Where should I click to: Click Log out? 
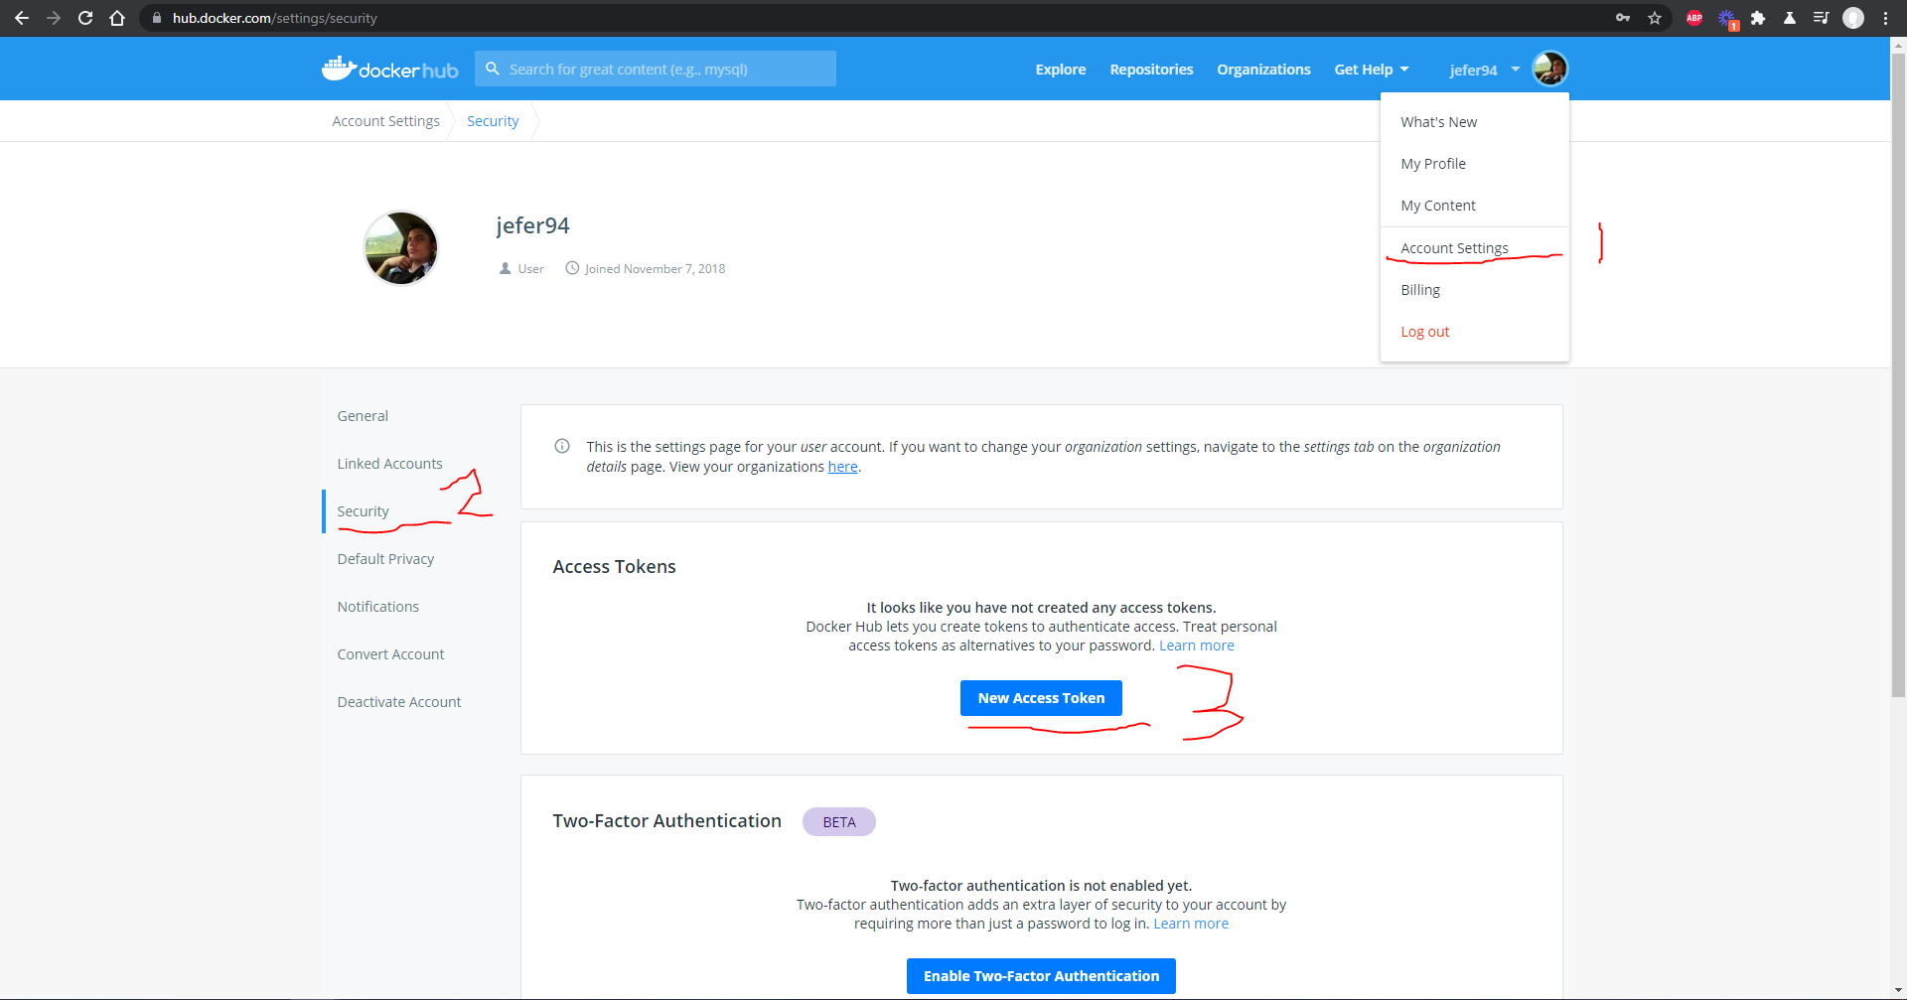pyautogui.click(x=1425, y=332)
